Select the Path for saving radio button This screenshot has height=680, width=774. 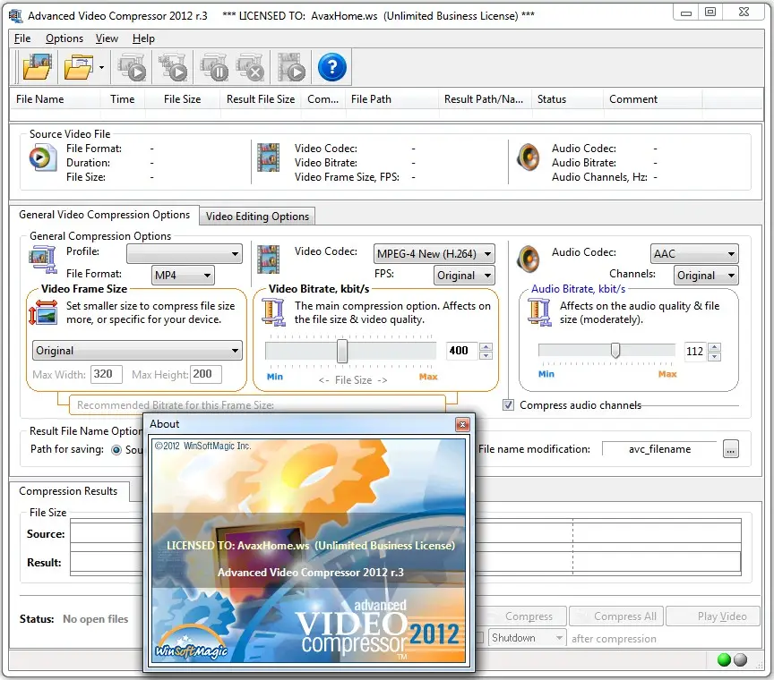[x=116, y=450]
